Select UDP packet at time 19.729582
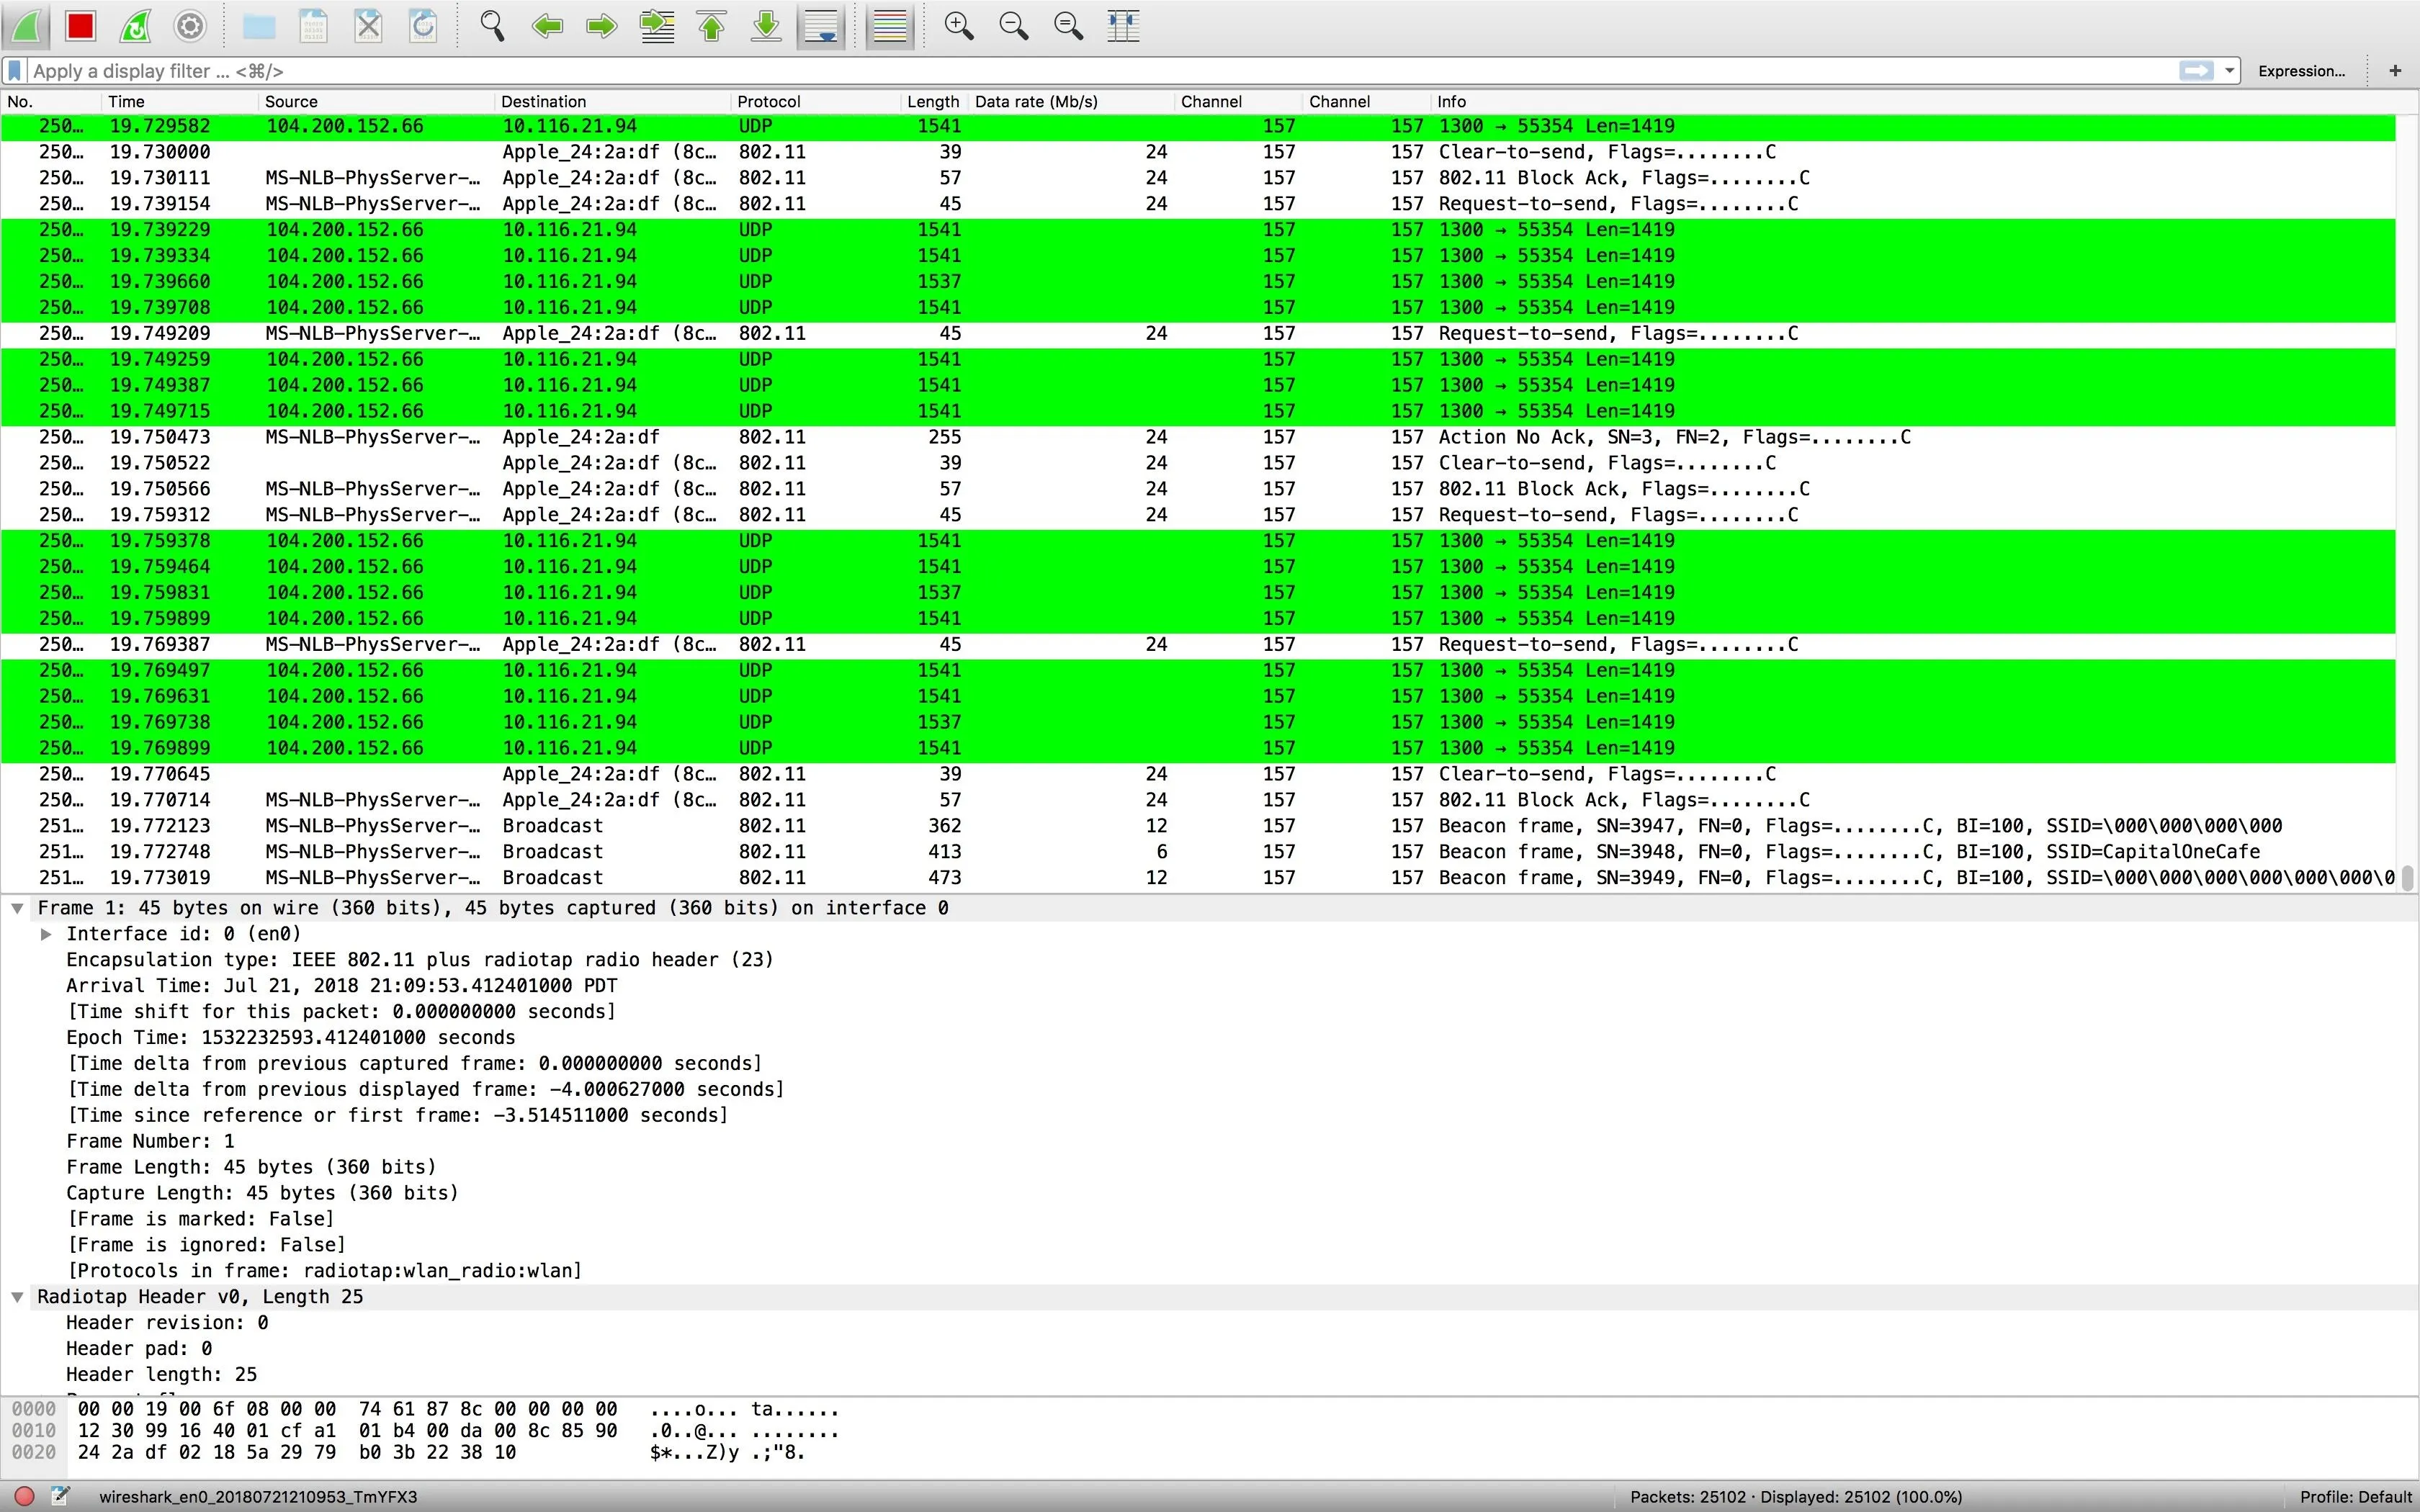 pos(1198,126)
